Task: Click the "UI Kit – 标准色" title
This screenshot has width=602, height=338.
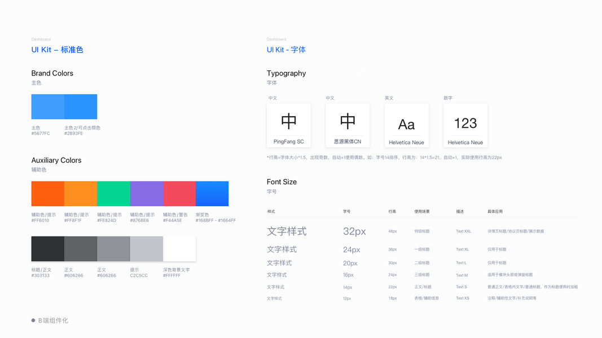Action: click(x=57, y=50)
